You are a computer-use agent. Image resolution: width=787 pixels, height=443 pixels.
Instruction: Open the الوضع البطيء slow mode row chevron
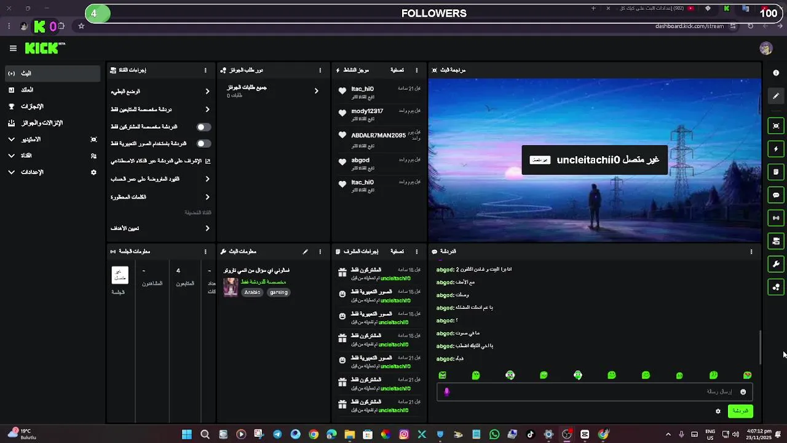(x=207, y=91)
